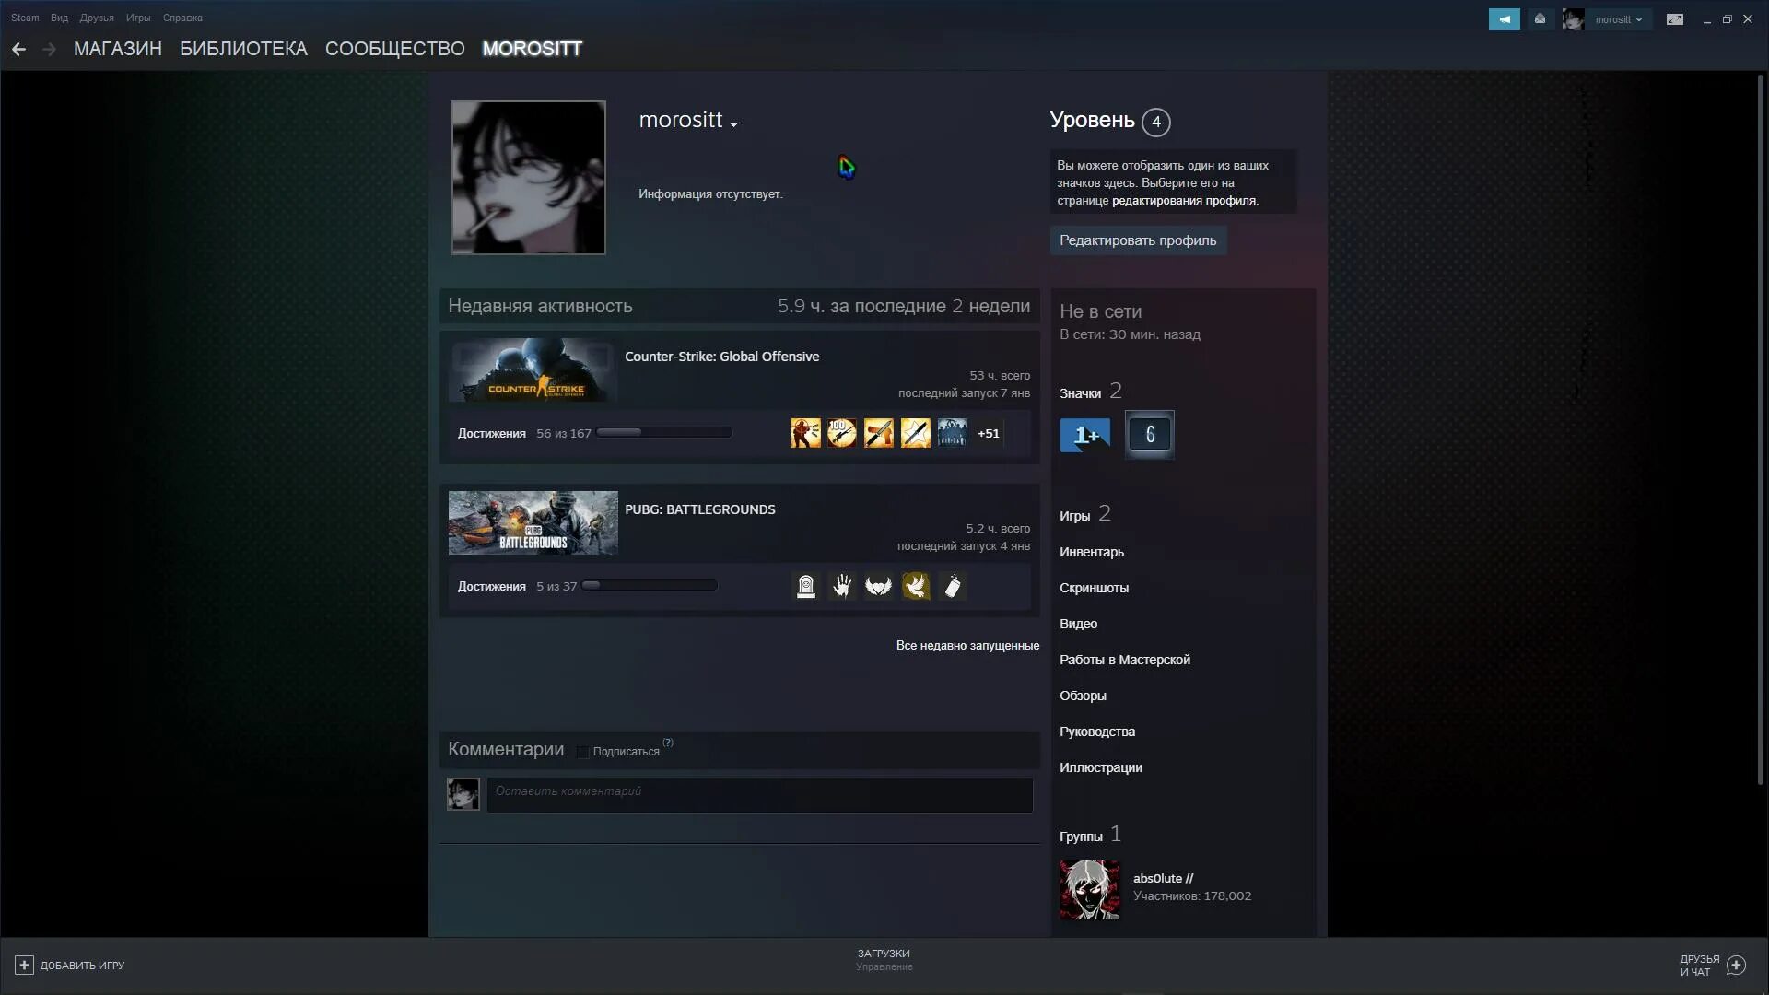Open the friends and chat plus icon
This screenshot has width=1769, height=995.
(1737, 965)
